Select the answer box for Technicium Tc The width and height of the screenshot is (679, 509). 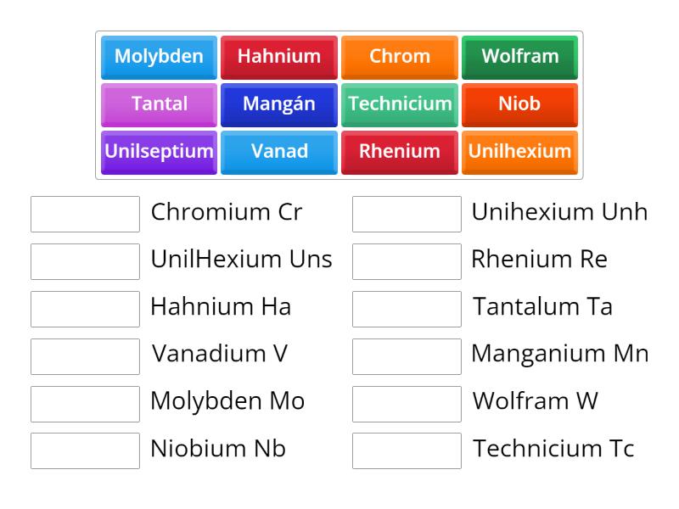click(407, 450)
